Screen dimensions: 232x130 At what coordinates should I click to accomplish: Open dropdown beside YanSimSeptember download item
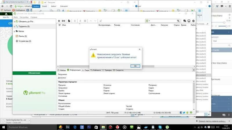pyautogui.click(x=29, y=120)
